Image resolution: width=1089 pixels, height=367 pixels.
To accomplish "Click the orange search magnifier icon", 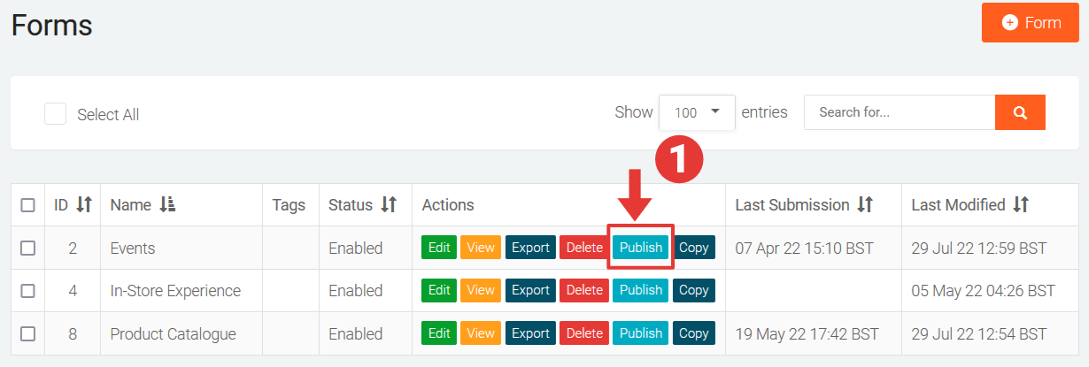I will click(x=1020, y=112).
